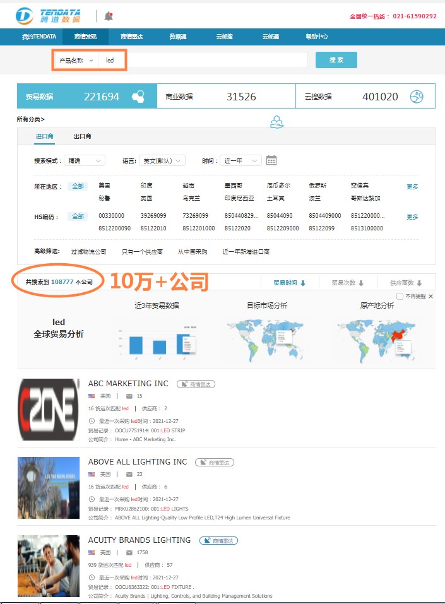Switch to 进口商 tab
The height and width of the screenshot is (604, 445).
[44, 136]
